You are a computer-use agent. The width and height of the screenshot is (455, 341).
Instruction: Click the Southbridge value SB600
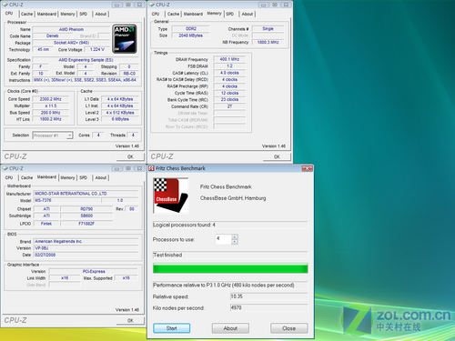(86, 216)
